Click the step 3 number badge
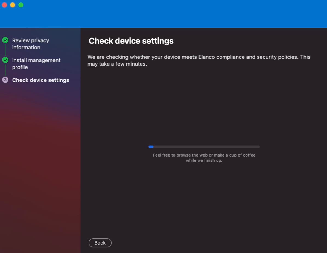 coord(5,80)
